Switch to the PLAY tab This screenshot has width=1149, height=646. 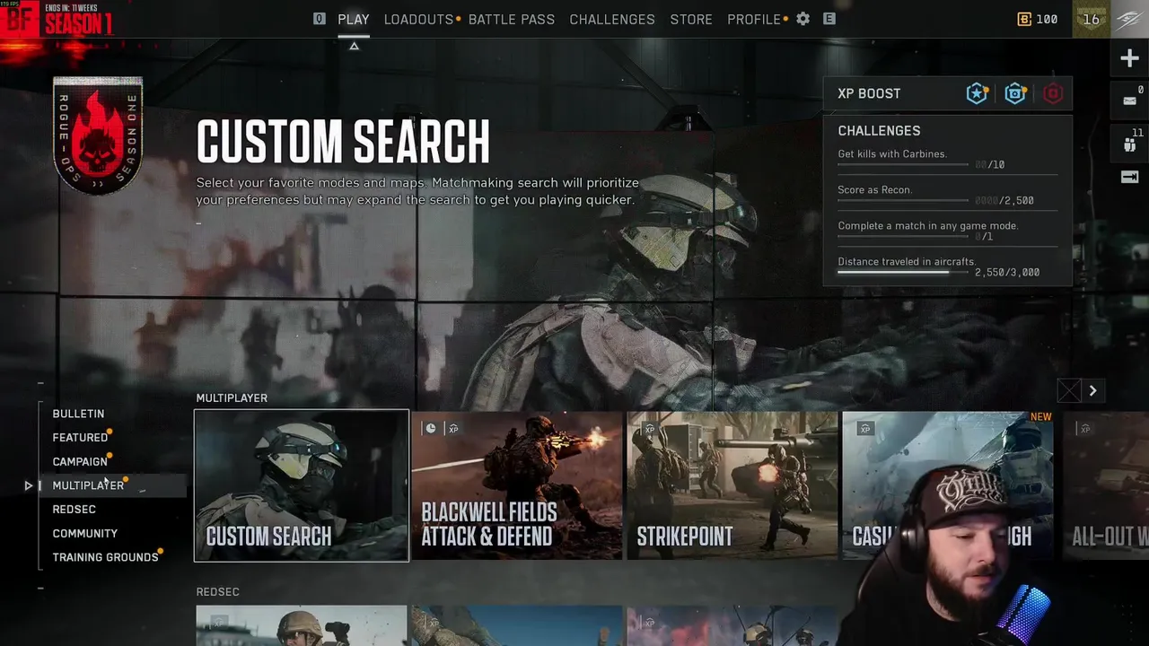click(x=354, y=19)
